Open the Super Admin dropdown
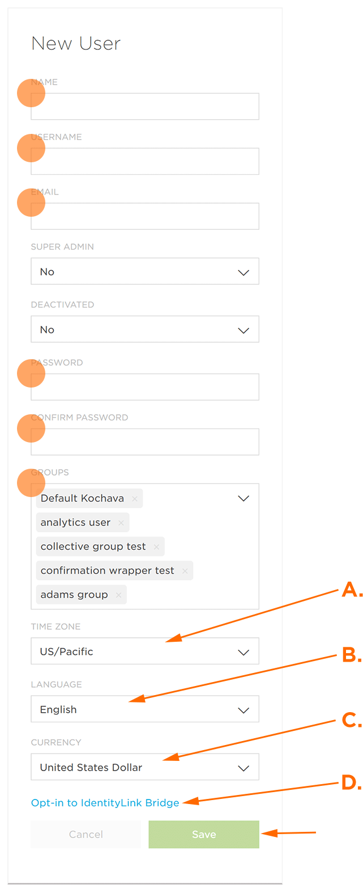363x892 pixels. click(x=145, y=272)
